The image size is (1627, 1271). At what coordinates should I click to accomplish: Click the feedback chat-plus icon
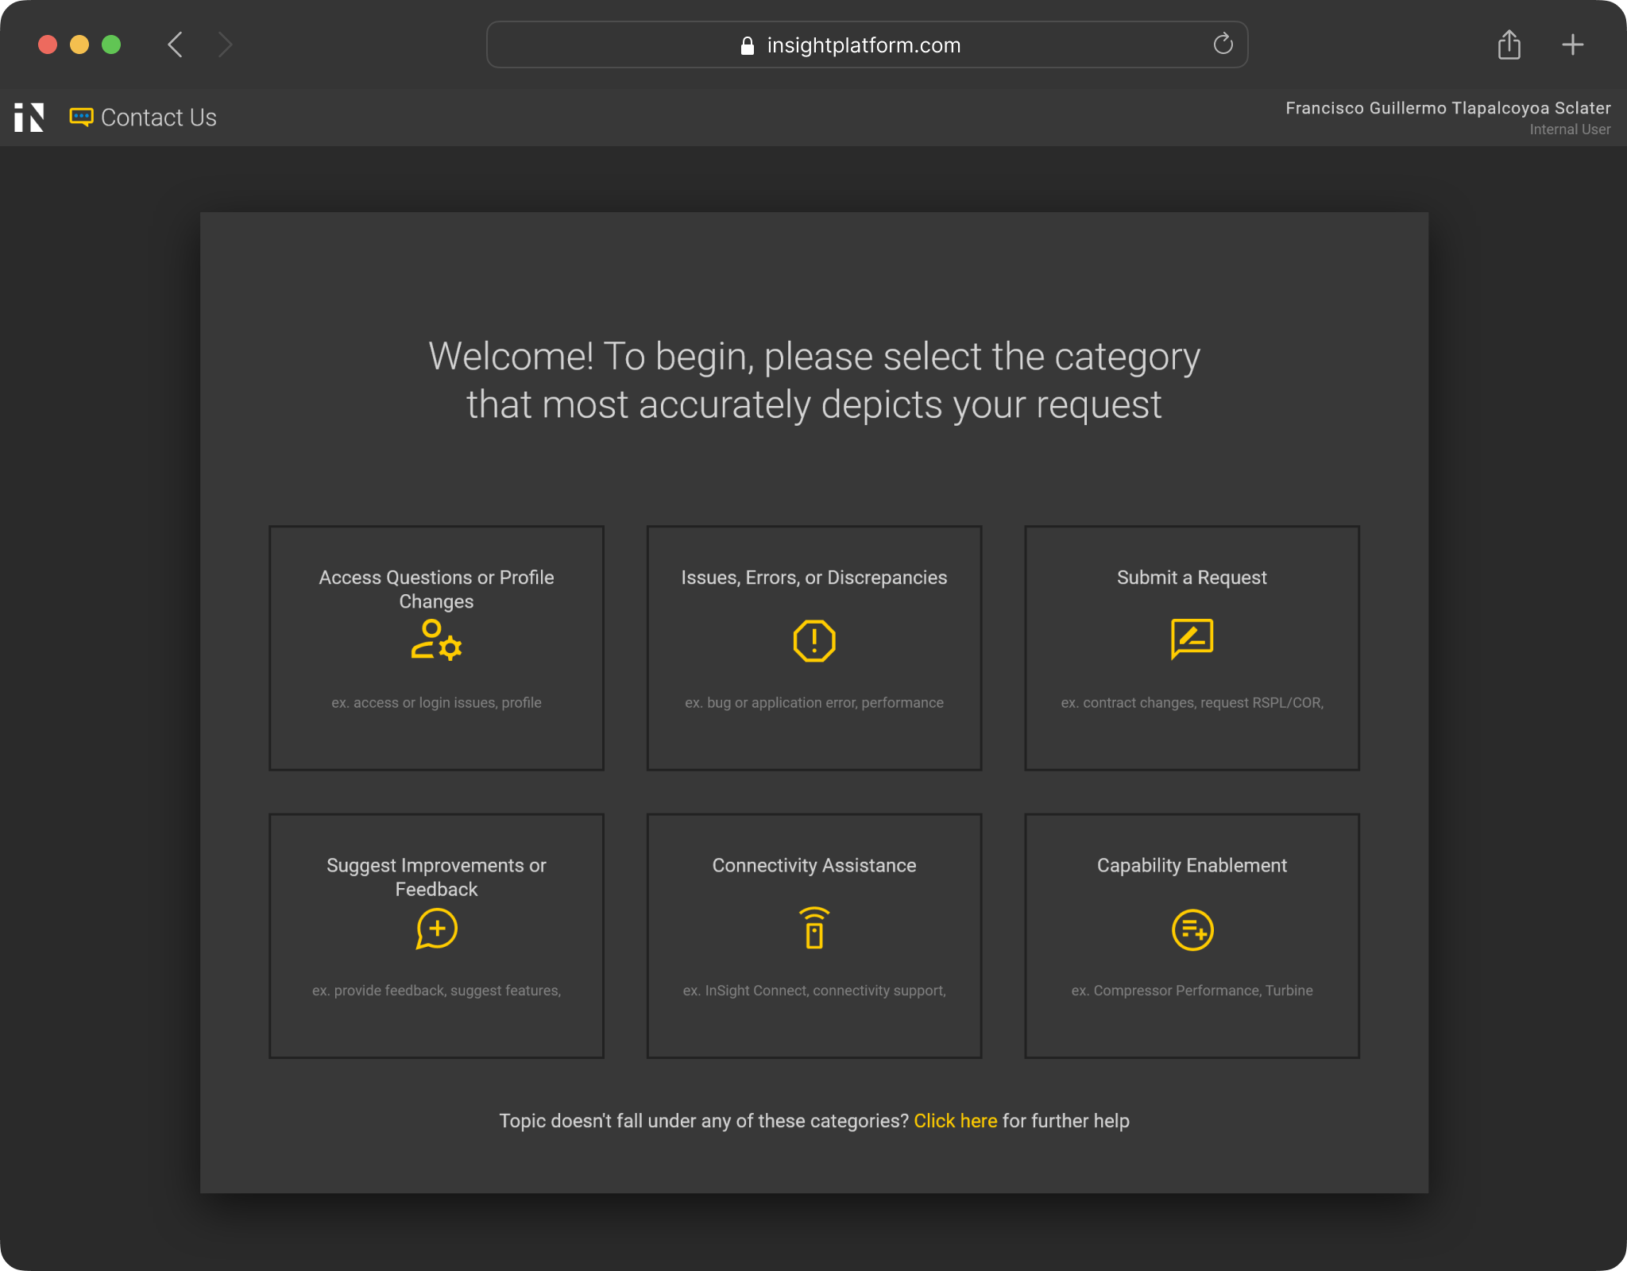[x=436, y=929]
